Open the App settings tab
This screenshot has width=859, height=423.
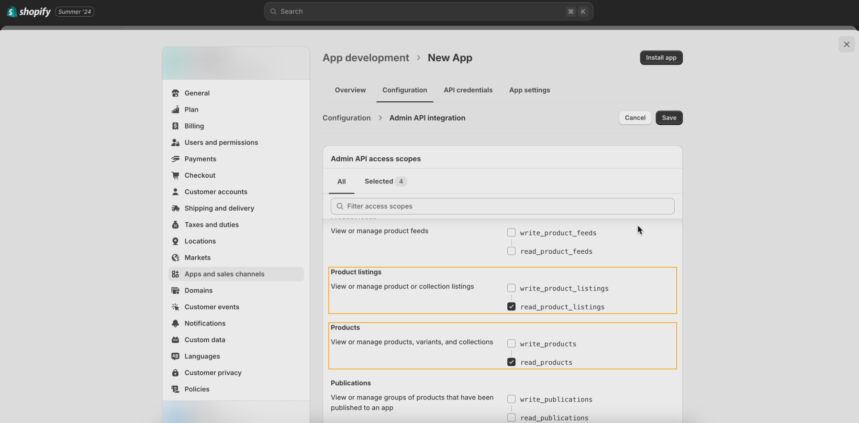(x=530, y=90)
